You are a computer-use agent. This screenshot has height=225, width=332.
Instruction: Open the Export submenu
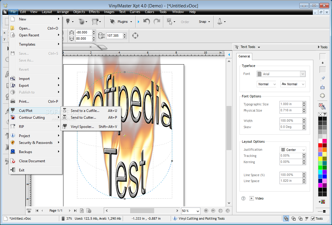[x=36, y=86]
